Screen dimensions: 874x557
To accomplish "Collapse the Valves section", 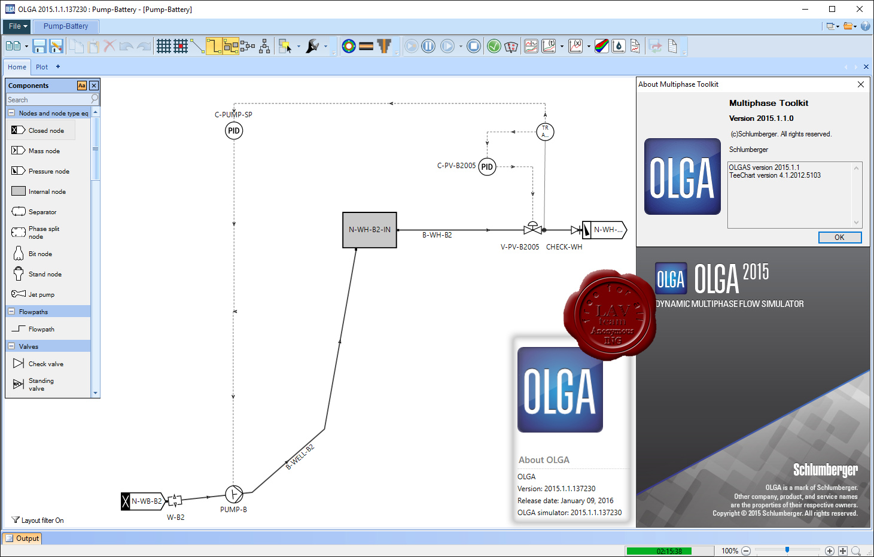I will (x=11, y=346).
